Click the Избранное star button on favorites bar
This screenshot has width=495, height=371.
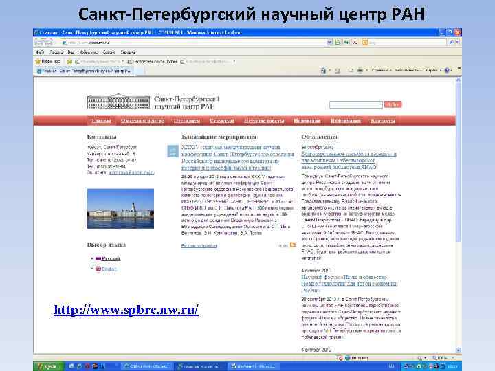tap(47, 62)
